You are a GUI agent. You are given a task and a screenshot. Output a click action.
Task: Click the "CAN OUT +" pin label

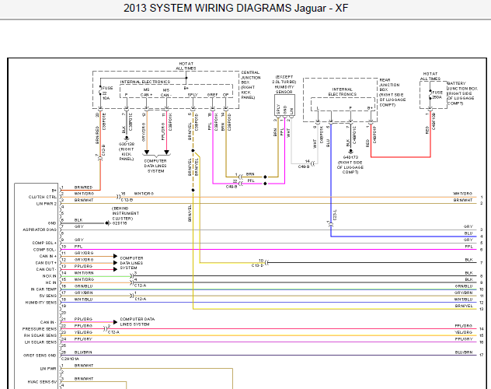pos(46,263)
